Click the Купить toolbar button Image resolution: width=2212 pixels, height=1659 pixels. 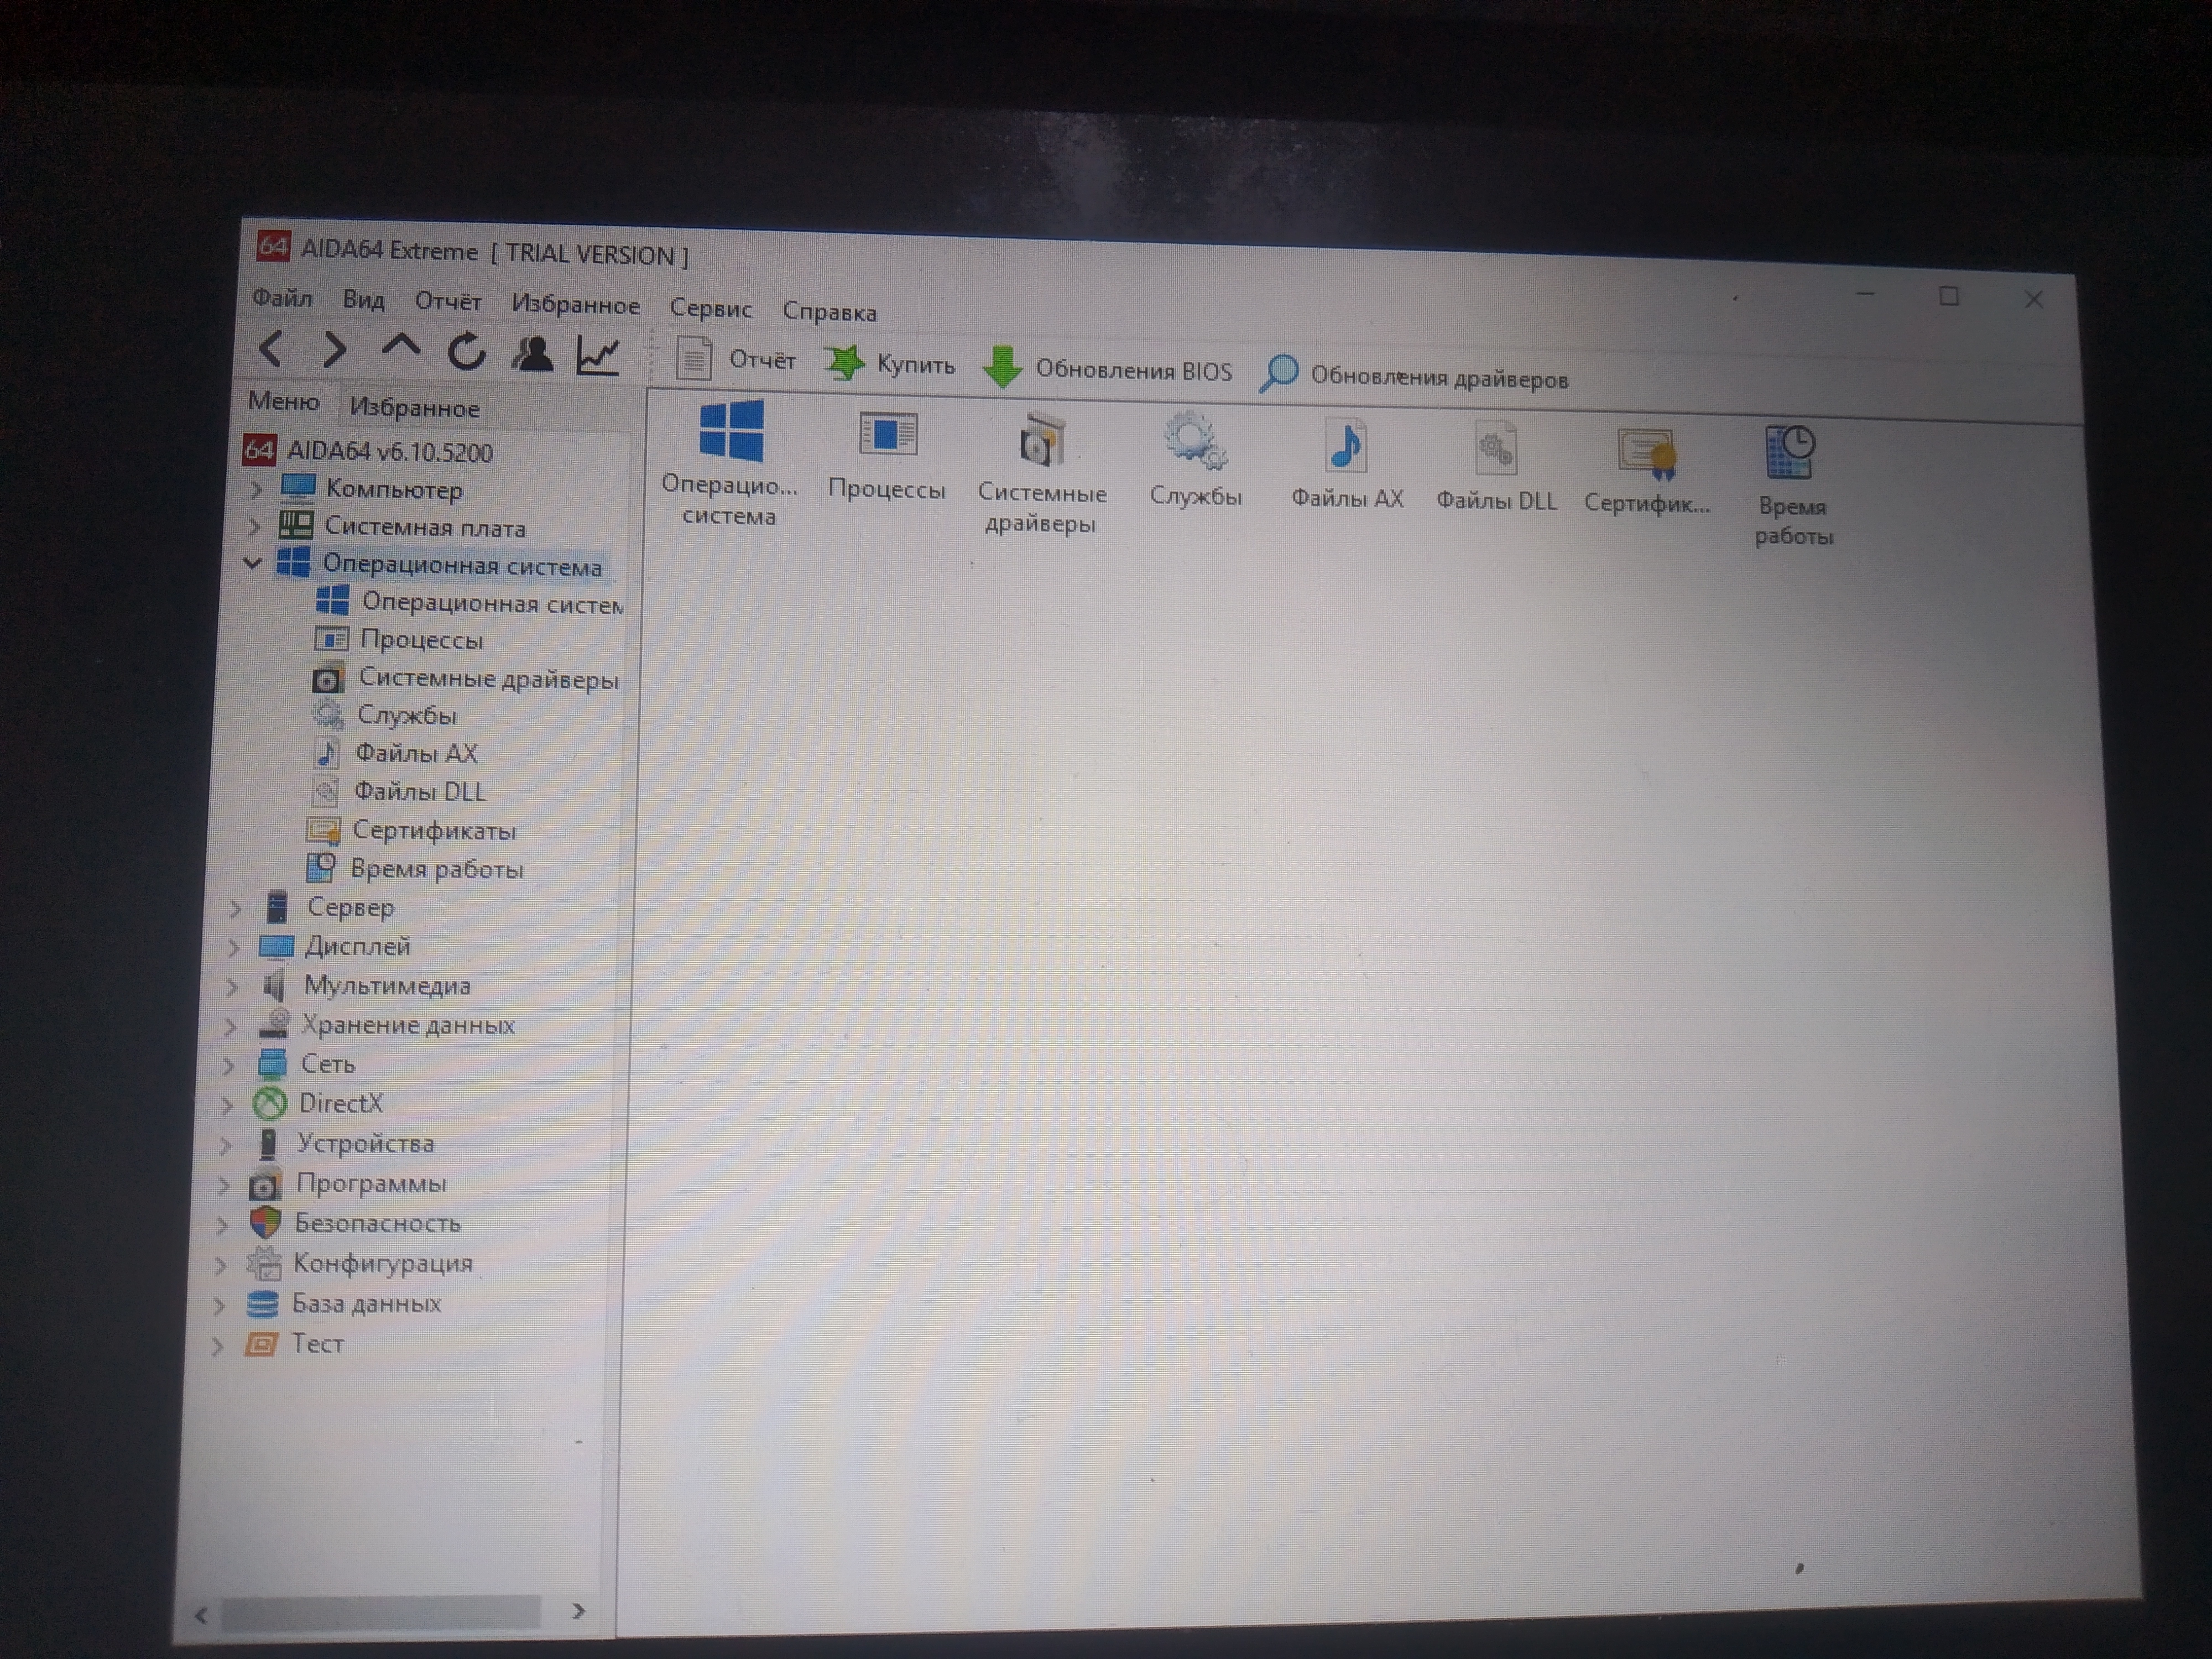pos(890,364)
